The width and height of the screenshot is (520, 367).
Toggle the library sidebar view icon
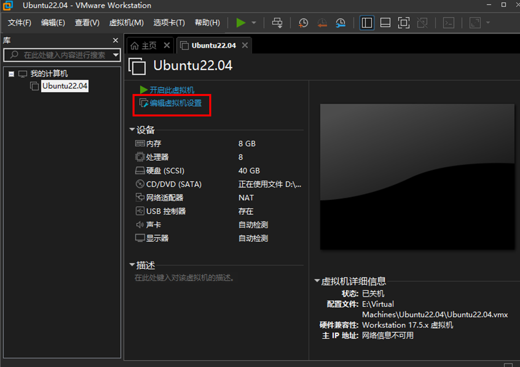[x=367, y=23]
